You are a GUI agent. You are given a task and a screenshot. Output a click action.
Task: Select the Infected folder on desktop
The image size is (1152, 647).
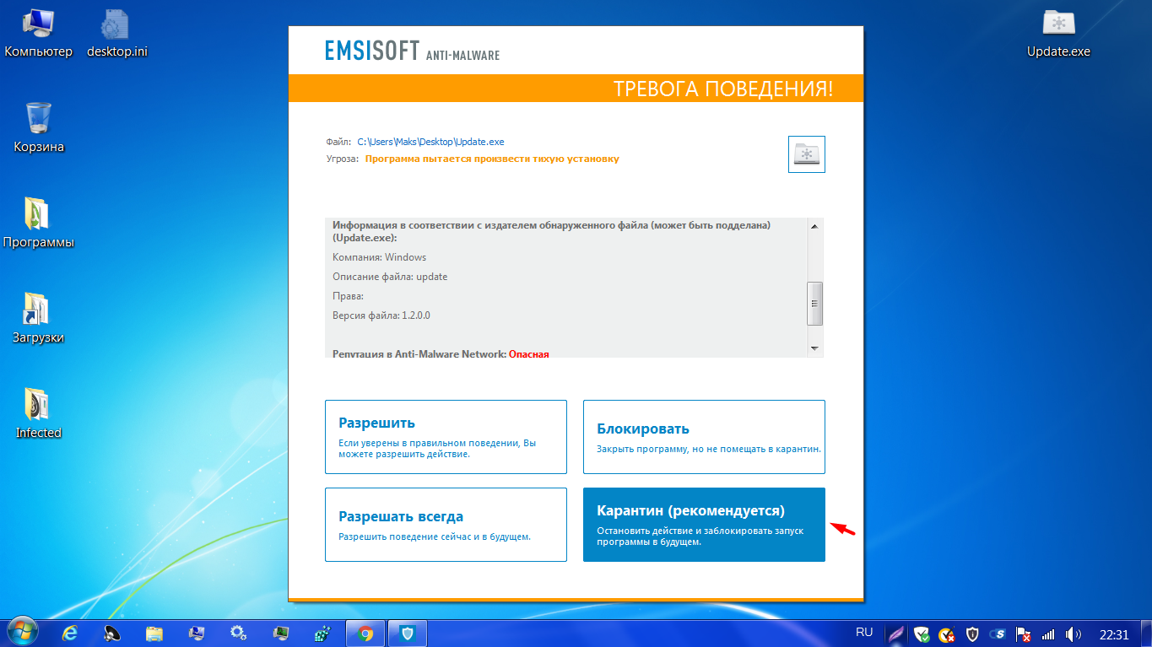click(x=39, y=414)
